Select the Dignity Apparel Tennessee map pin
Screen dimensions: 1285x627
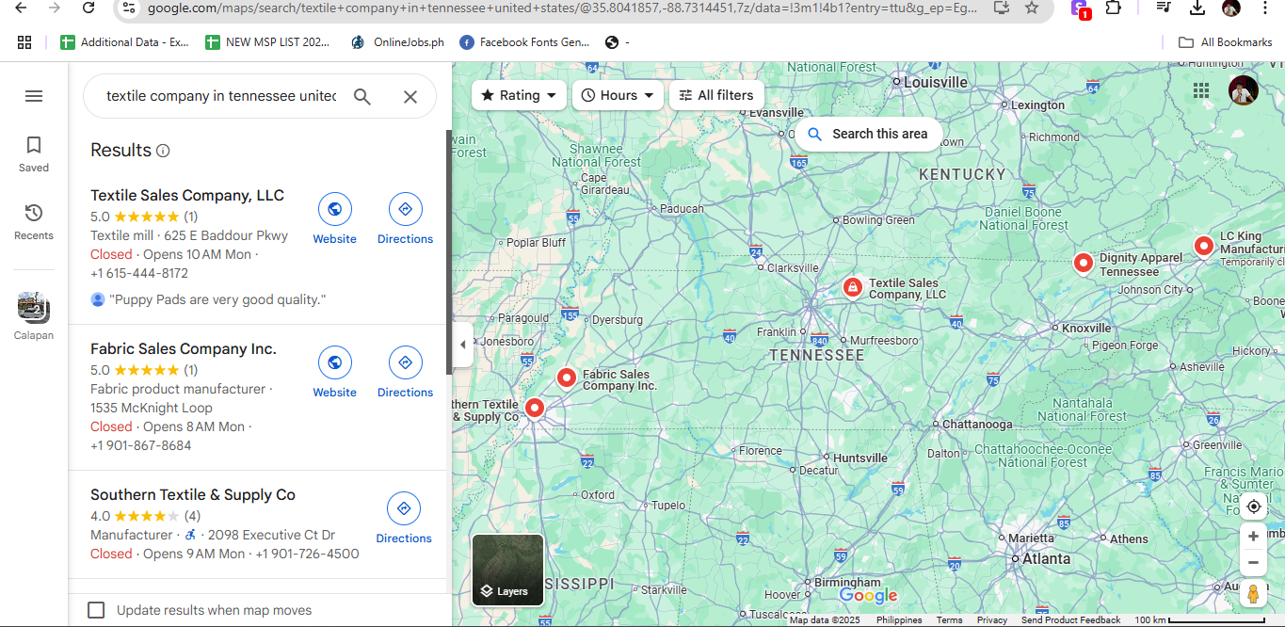pos(1083,263)
